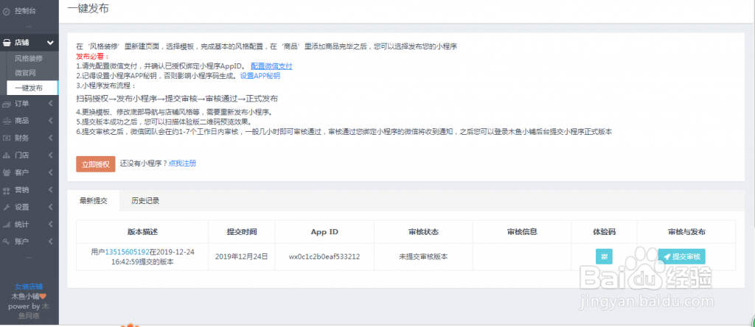Click the 体验码 column header
Screen dimensions: 755x327
pyautogui.click(x=605, y=232)
